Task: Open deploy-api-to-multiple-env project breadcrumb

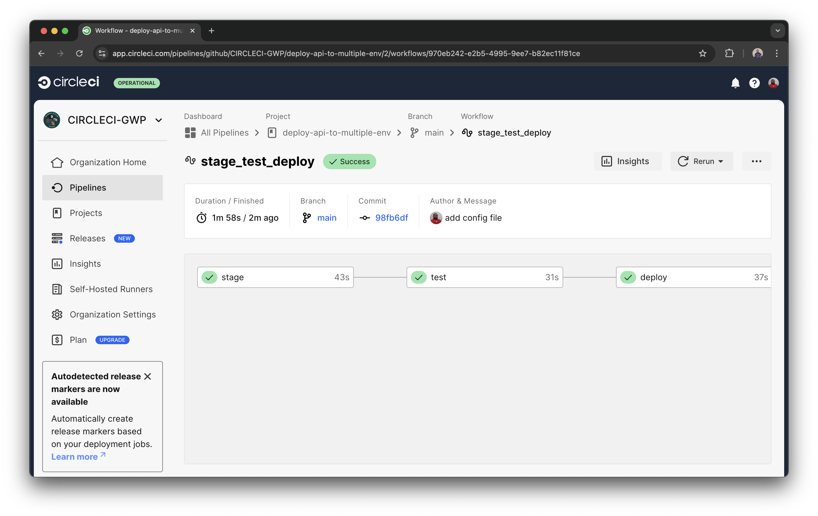Action: (336, 132)
